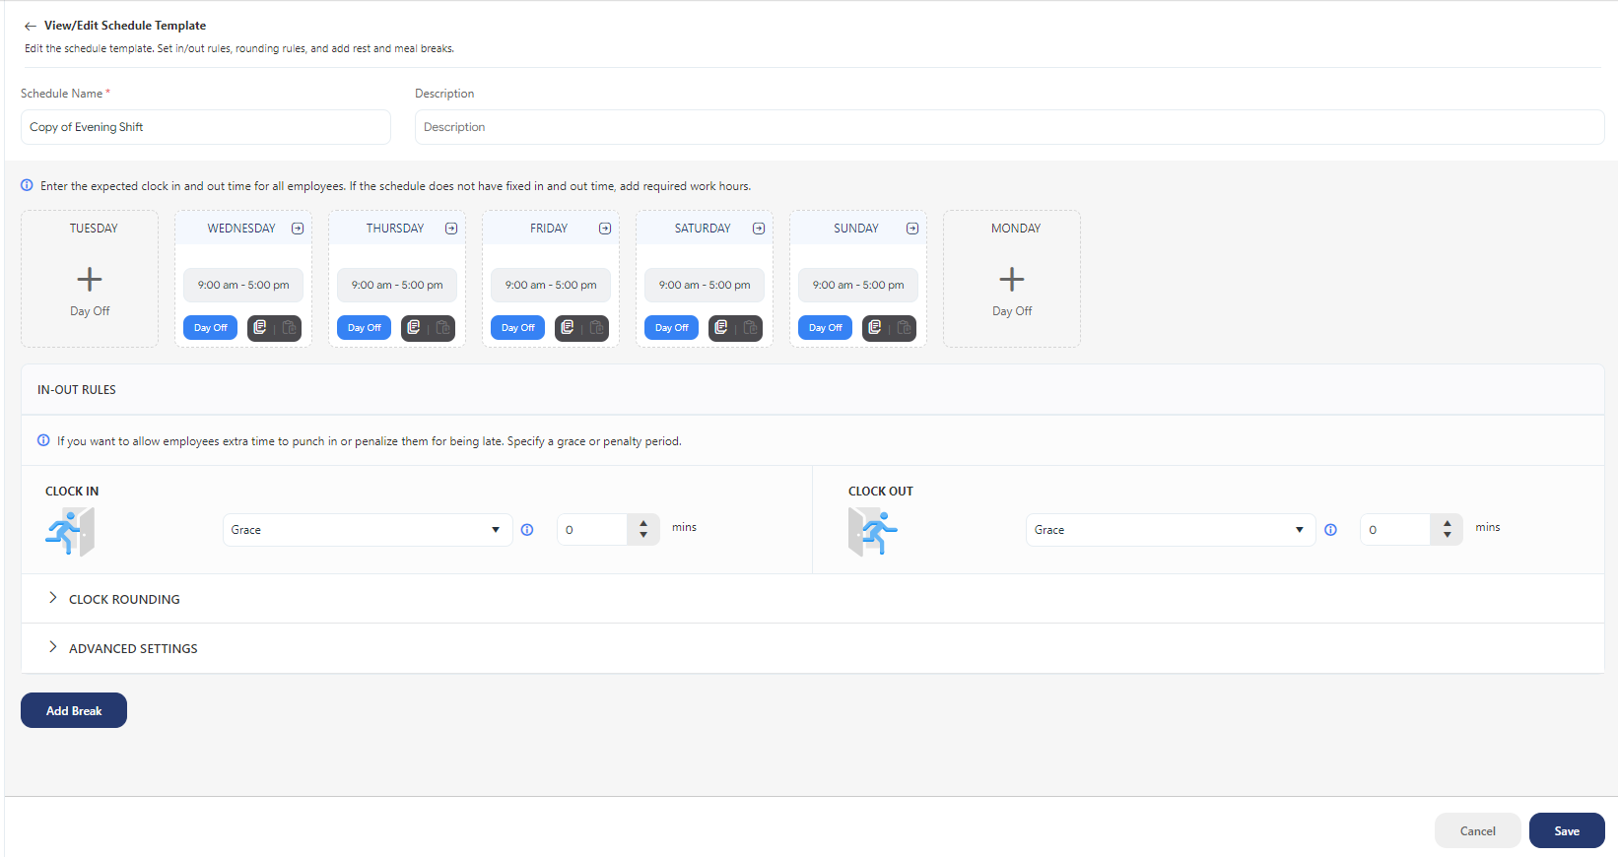Image resolution: width=1618 pixels, height=857 pixels.
Task: Open the Clock In Grace dropdown
Action: click(367, 530)
